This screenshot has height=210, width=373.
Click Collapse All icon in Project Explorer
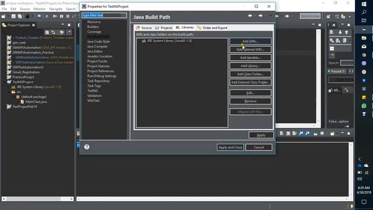point(47,33)
